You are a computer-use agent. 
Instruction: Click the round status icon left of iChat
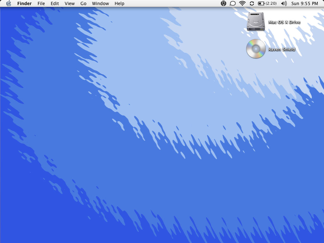(x=223, y=3)
